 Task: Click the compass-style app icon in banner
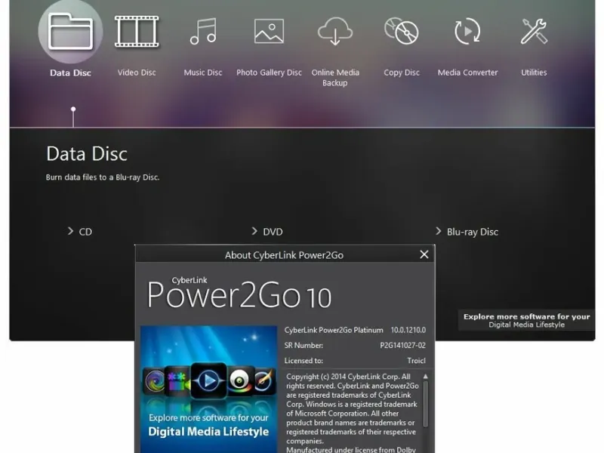(x=264, y=382)
